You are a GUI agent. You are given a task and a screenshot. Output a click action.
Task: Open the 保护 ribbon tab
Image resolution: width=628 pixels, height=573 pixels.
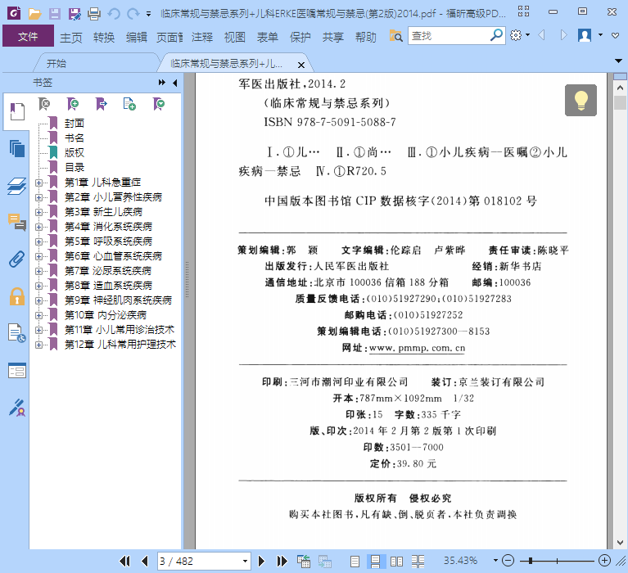pos(300,37)
